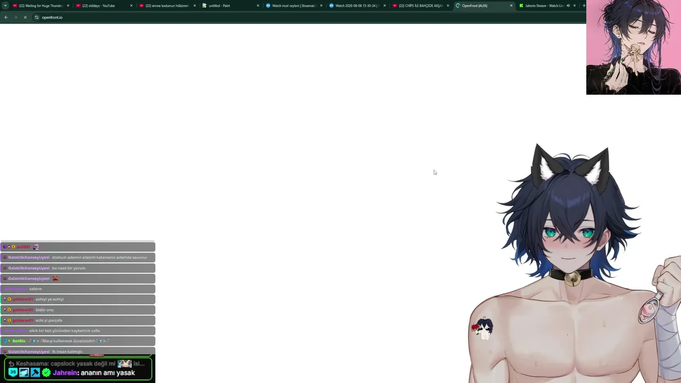The image size is (681, 383).
Task: Switch to the untitled - Paint tab
Action: pyautogui.click(x=231, y=6)
